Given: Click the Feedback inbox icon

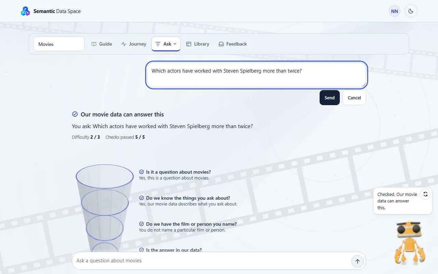Looking at the screenshot, I should point(221,44).
